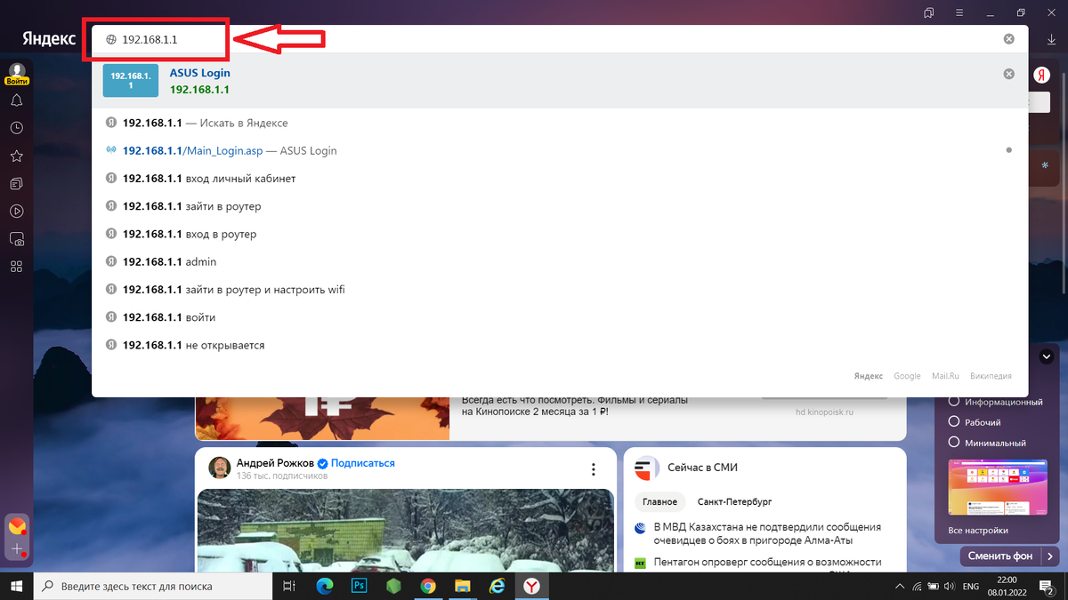The image size is (1068, 600).
Task: Open Task View on taskbar
Action: point(289,586)
